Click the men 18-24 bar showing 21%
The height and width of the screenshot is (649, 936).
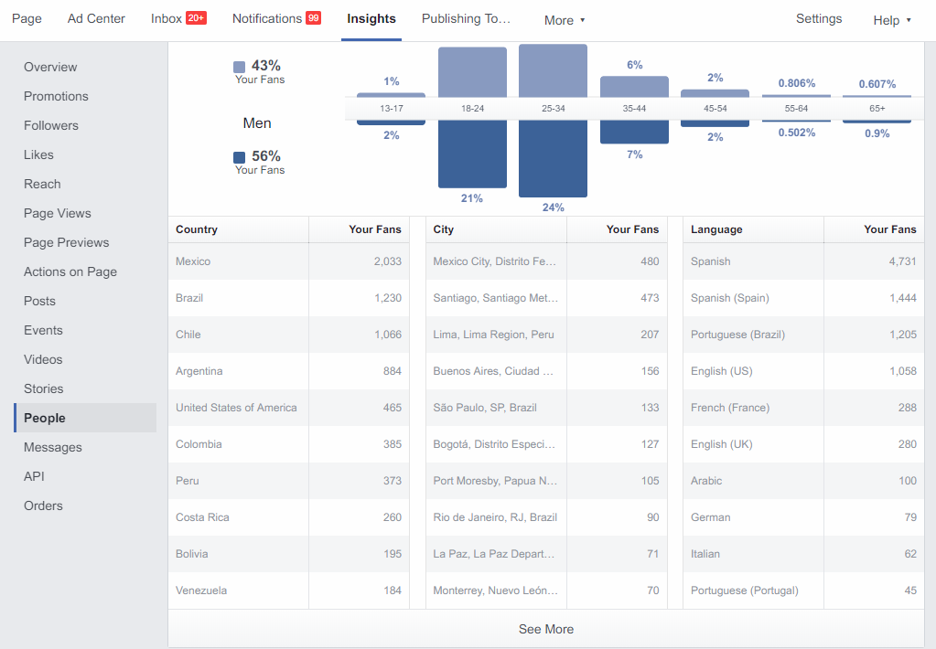coord(472,154)
